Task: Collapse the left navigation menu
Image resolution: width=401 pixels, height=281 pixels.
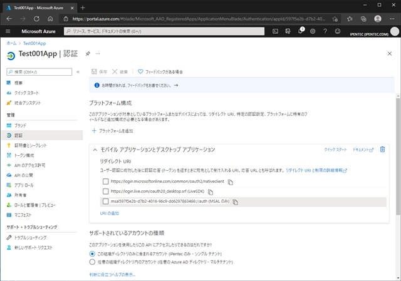Action: [x=78, y=72]
